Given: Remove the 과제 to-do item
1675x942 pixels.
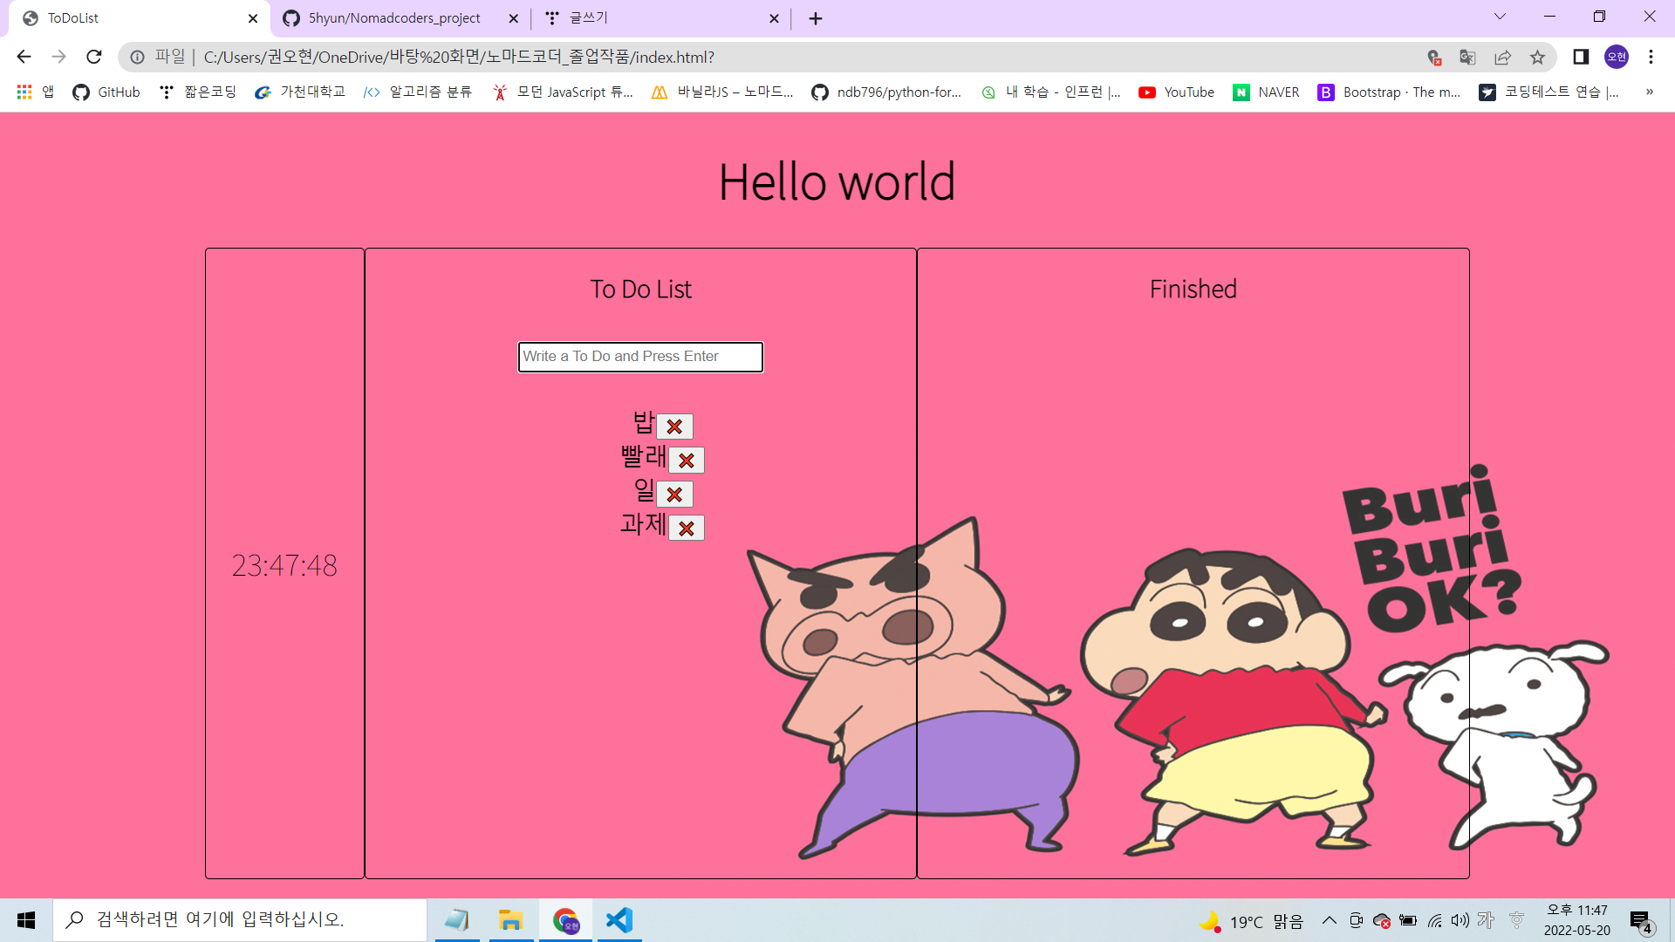Looking at the screenshot, I should (x=687, y=529).
